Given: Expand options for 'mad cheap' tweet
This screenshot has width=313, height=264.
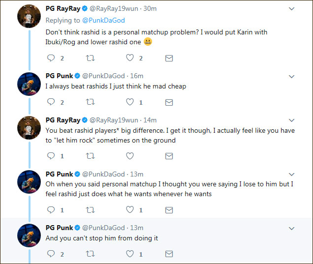Looking at the screenshot, I should 291,76.
